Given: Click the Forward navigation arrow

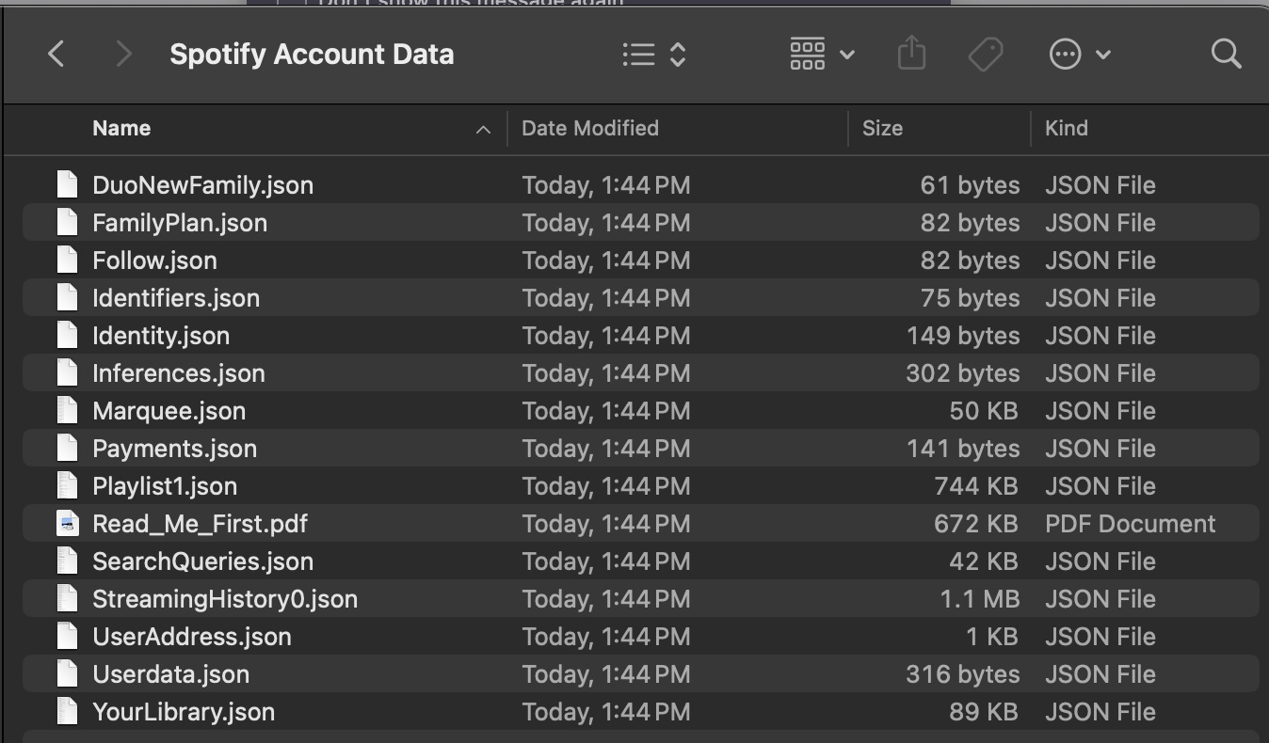Looking at the screenshot, I should coord(123,54).
